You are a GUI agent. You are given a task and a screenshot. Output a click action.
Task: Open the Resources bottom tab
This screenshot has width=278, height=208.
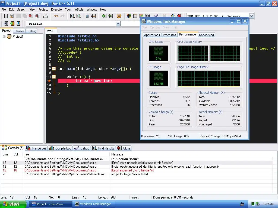click(x=36, y=148)
